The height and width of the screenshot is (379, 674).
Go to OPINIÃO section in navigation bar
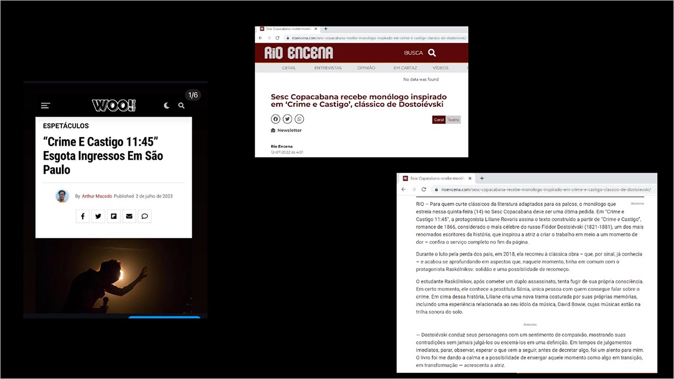[x=366, y=68]
